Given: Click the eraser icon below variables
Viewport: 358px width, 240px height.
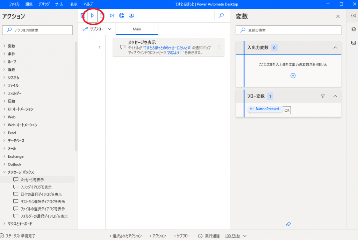Looking at the screenshot, I should (288, 224).
